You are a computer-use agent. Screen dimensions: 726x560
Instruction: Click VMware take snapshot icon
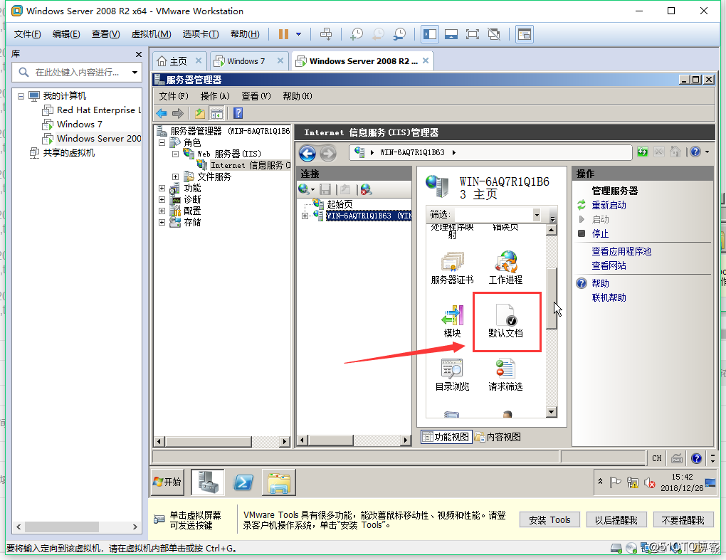tap(357, 34)
